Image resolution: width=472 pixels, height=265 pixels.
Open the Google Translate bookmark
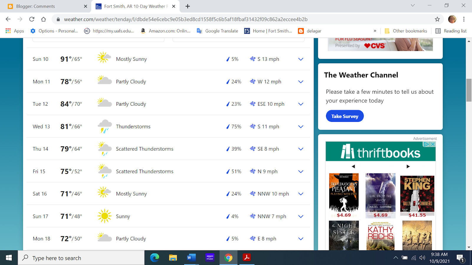217,31
